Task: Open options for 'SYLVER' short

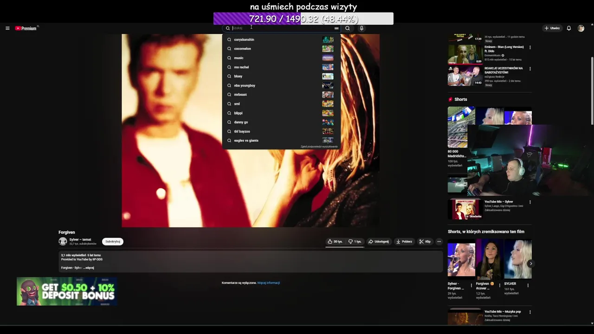Action: pyautogui.click(x=528, y=285)
